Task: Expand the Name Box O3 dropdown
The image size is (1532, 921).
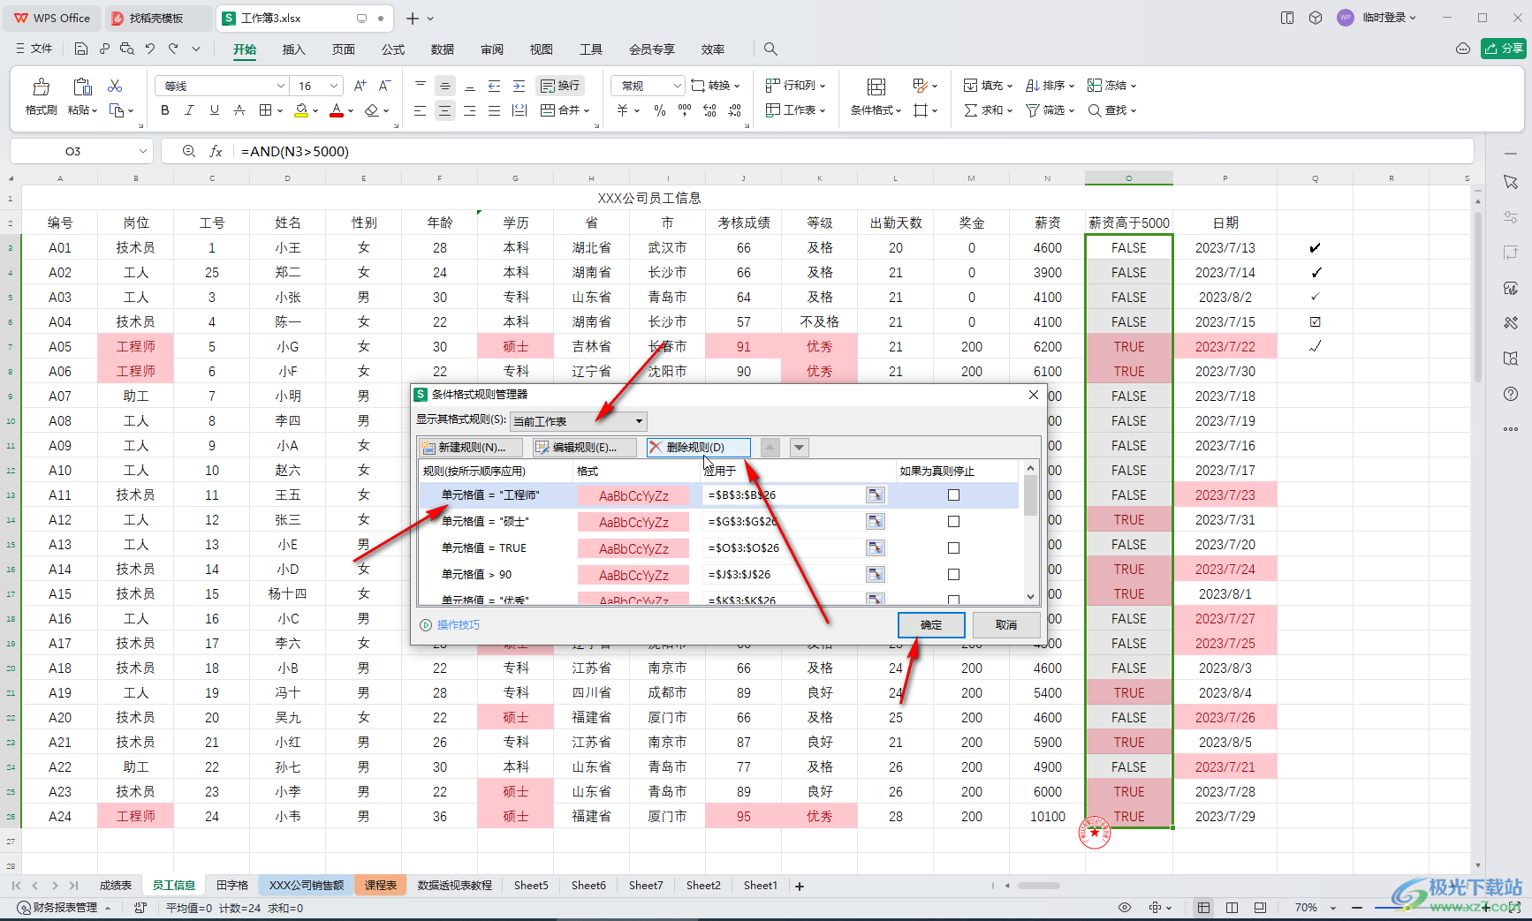Action: coord(142,151)
